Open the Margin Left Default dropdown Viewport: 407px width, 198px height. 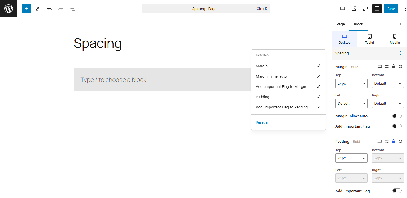351,103
